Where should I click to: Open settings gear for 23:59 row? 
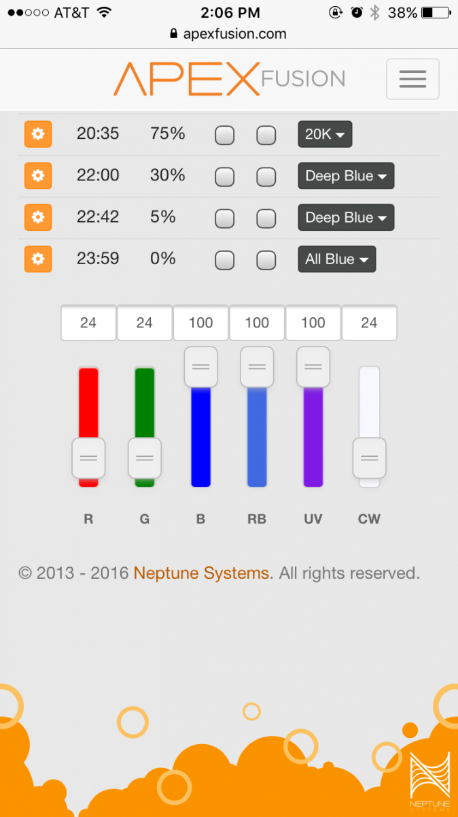point(38,259)
